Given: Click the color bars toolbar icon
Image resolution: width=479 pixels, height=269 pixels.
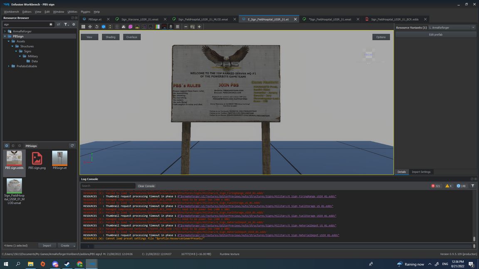Looking at the screenshot, I should [x=158, y=27].
